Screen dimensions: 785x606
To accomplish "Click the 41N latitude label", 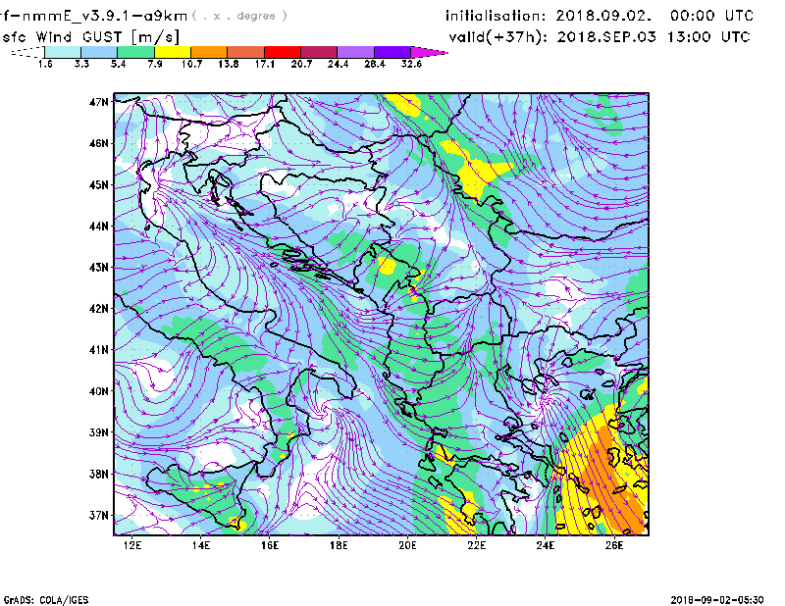I will [99, 350].
